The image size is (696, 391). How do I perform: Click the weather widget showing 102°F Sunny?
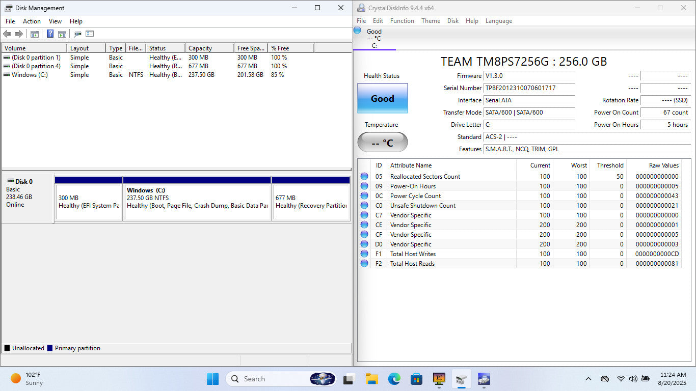coord(26,379)
